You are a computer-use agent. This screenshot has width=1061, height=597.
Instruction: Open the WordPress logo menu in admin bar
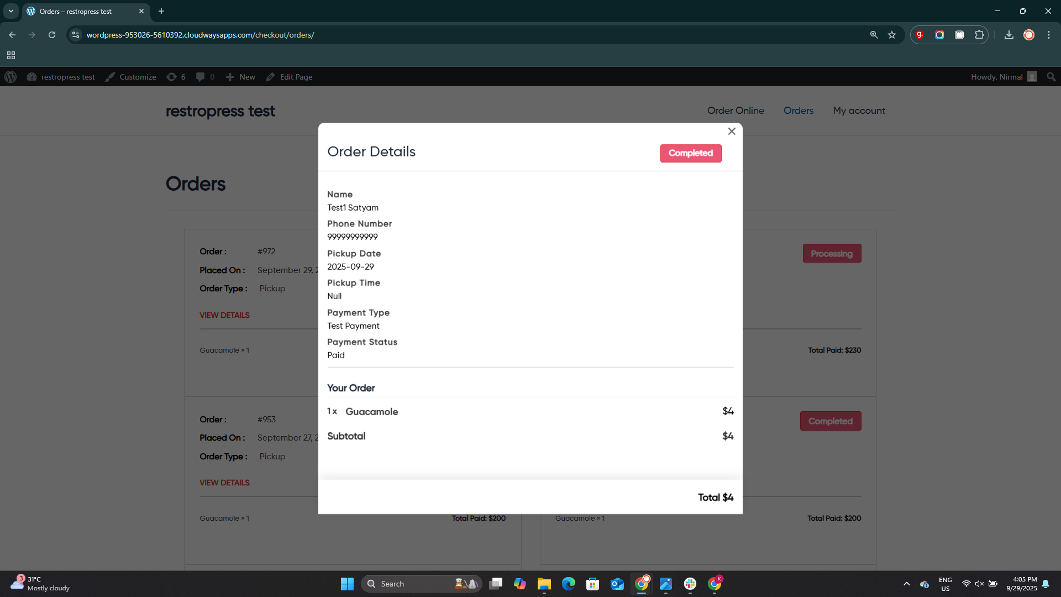click(10, 77)
